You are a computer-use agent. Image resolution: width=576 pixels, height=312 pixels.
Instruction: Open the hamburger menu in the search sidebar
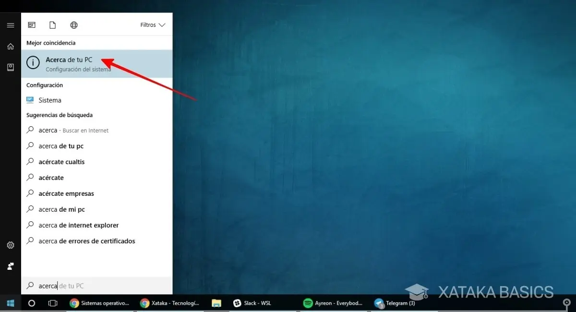coord(11,25)
